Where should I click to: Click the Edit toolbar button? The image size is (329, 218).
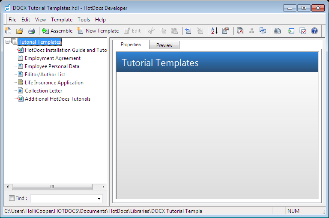[132, 31]
